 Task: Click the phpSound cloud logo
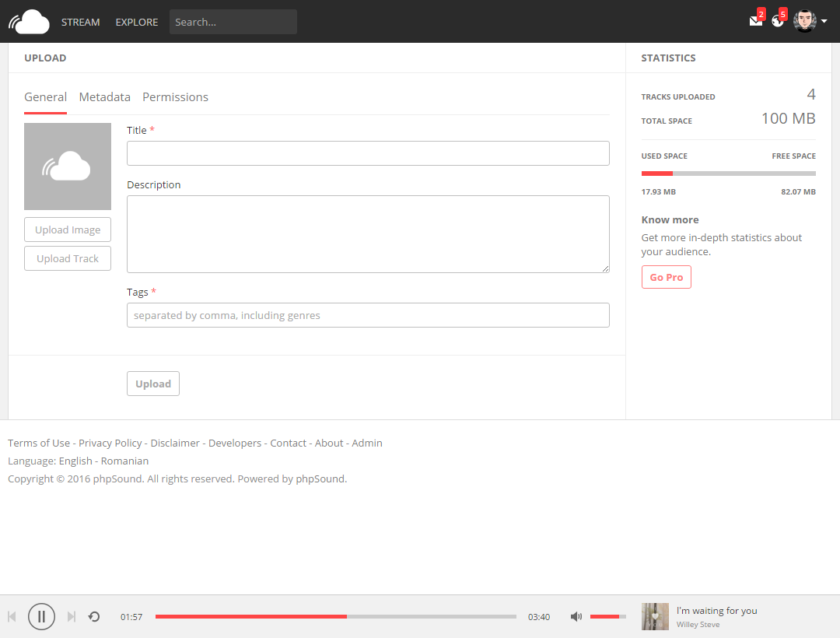(x=30, y=22)
